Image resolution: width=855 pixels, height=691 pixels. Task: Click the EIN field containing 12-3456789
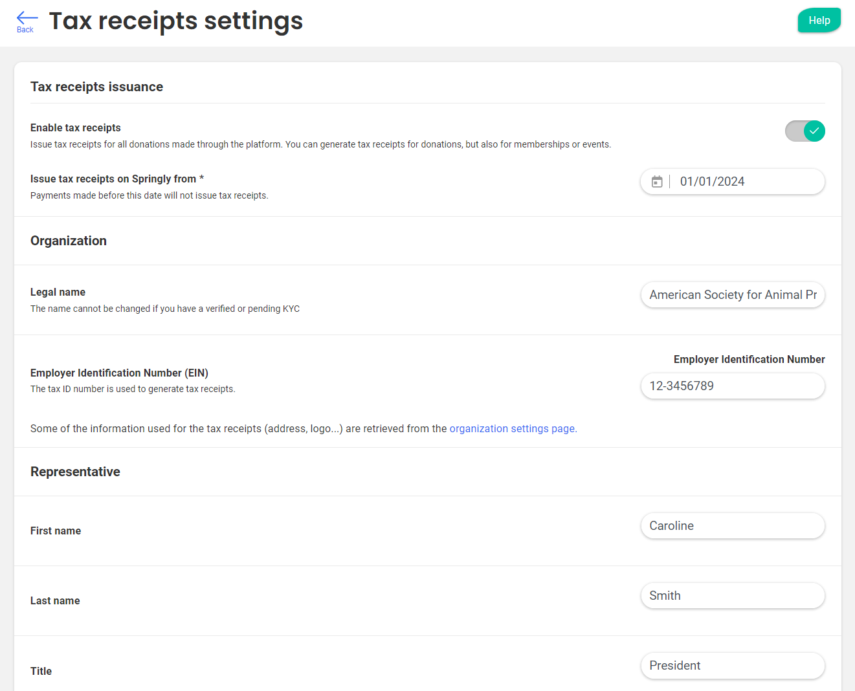(732, 386)
